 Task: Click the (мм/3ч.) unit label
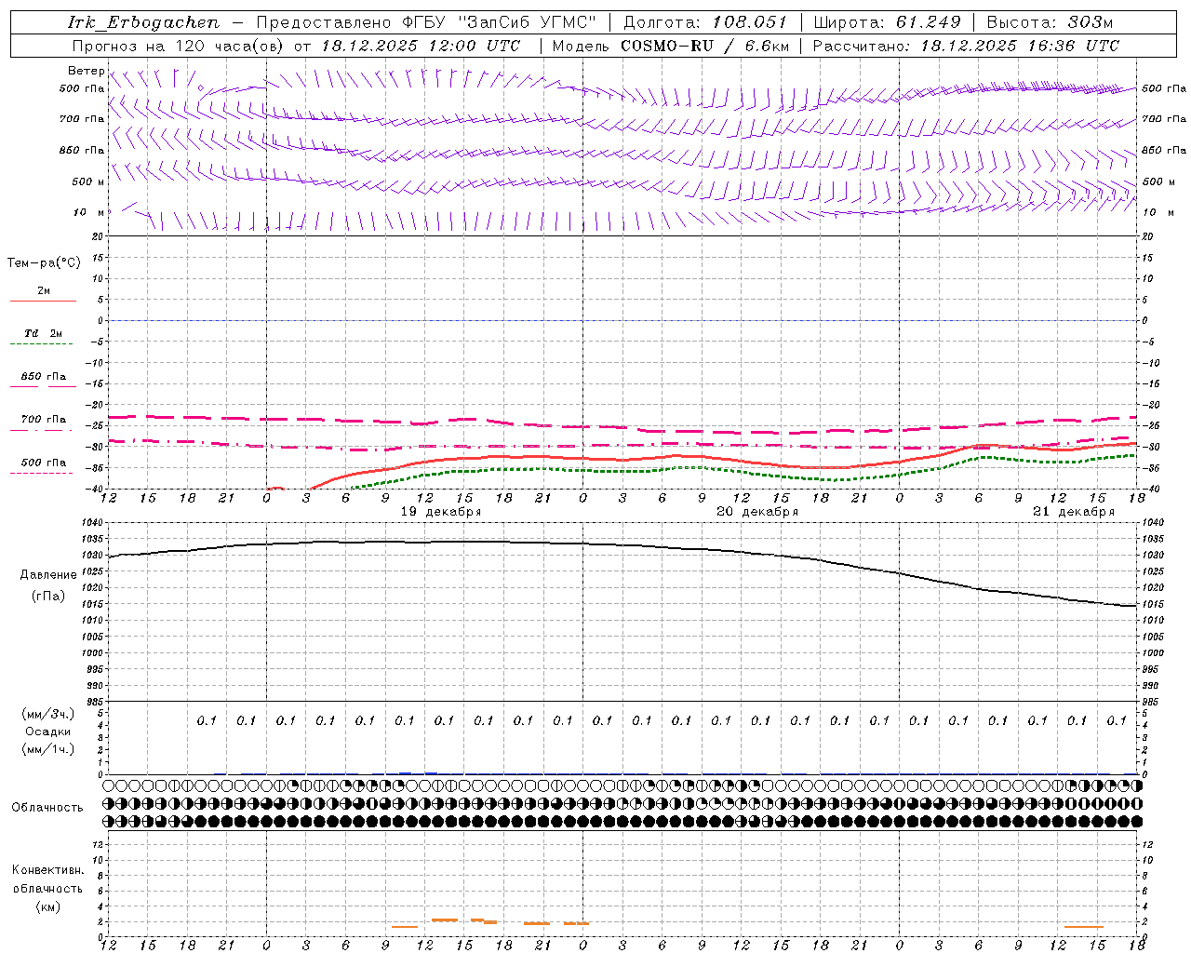(48, 714)
